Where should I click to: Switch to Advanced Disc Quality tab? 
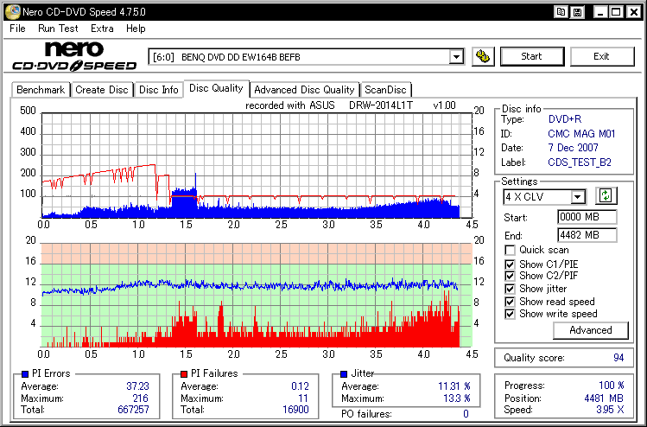[x=305, y=90]
